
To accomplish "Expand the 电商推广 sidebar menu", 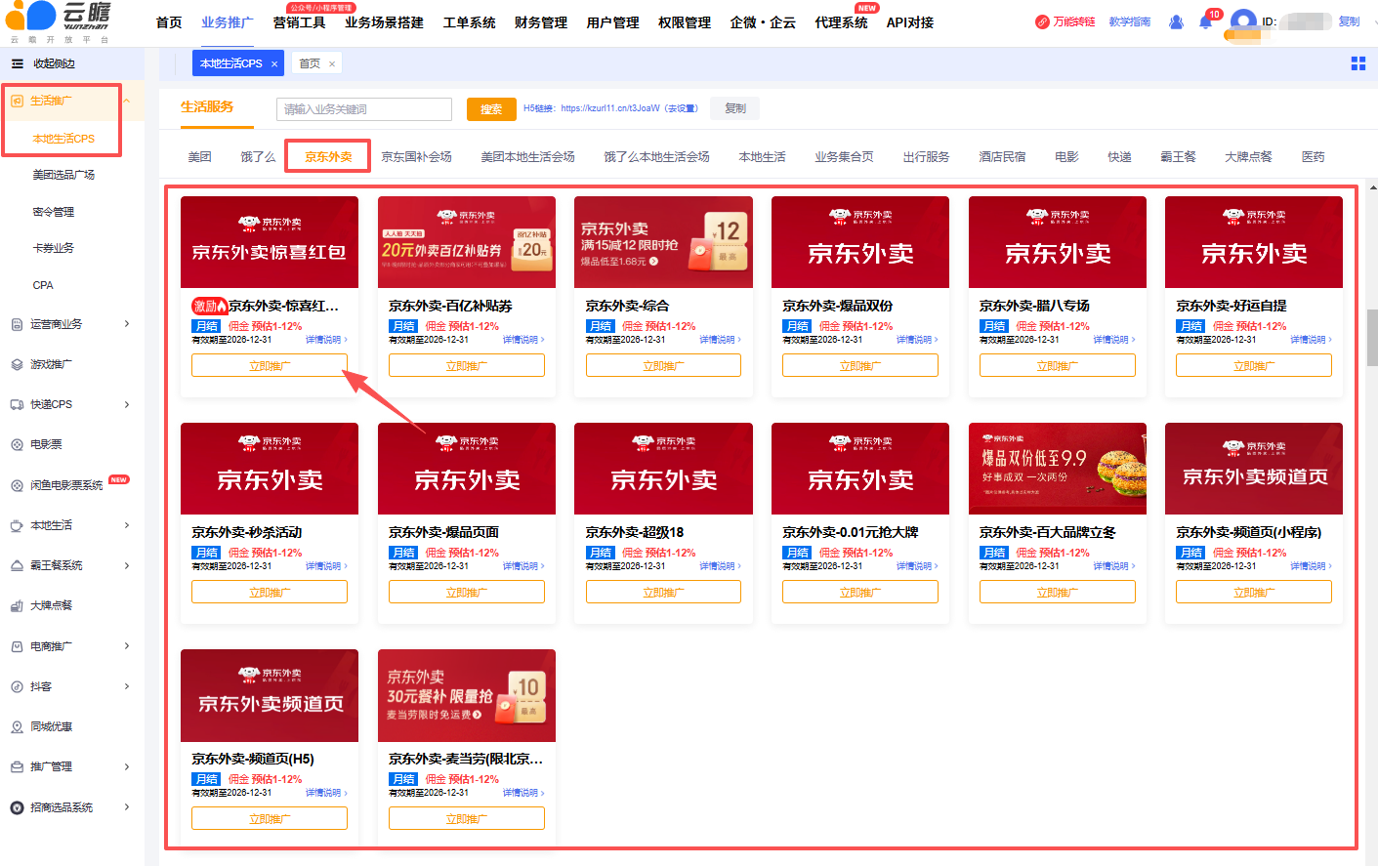I will (x=127, y=646).
